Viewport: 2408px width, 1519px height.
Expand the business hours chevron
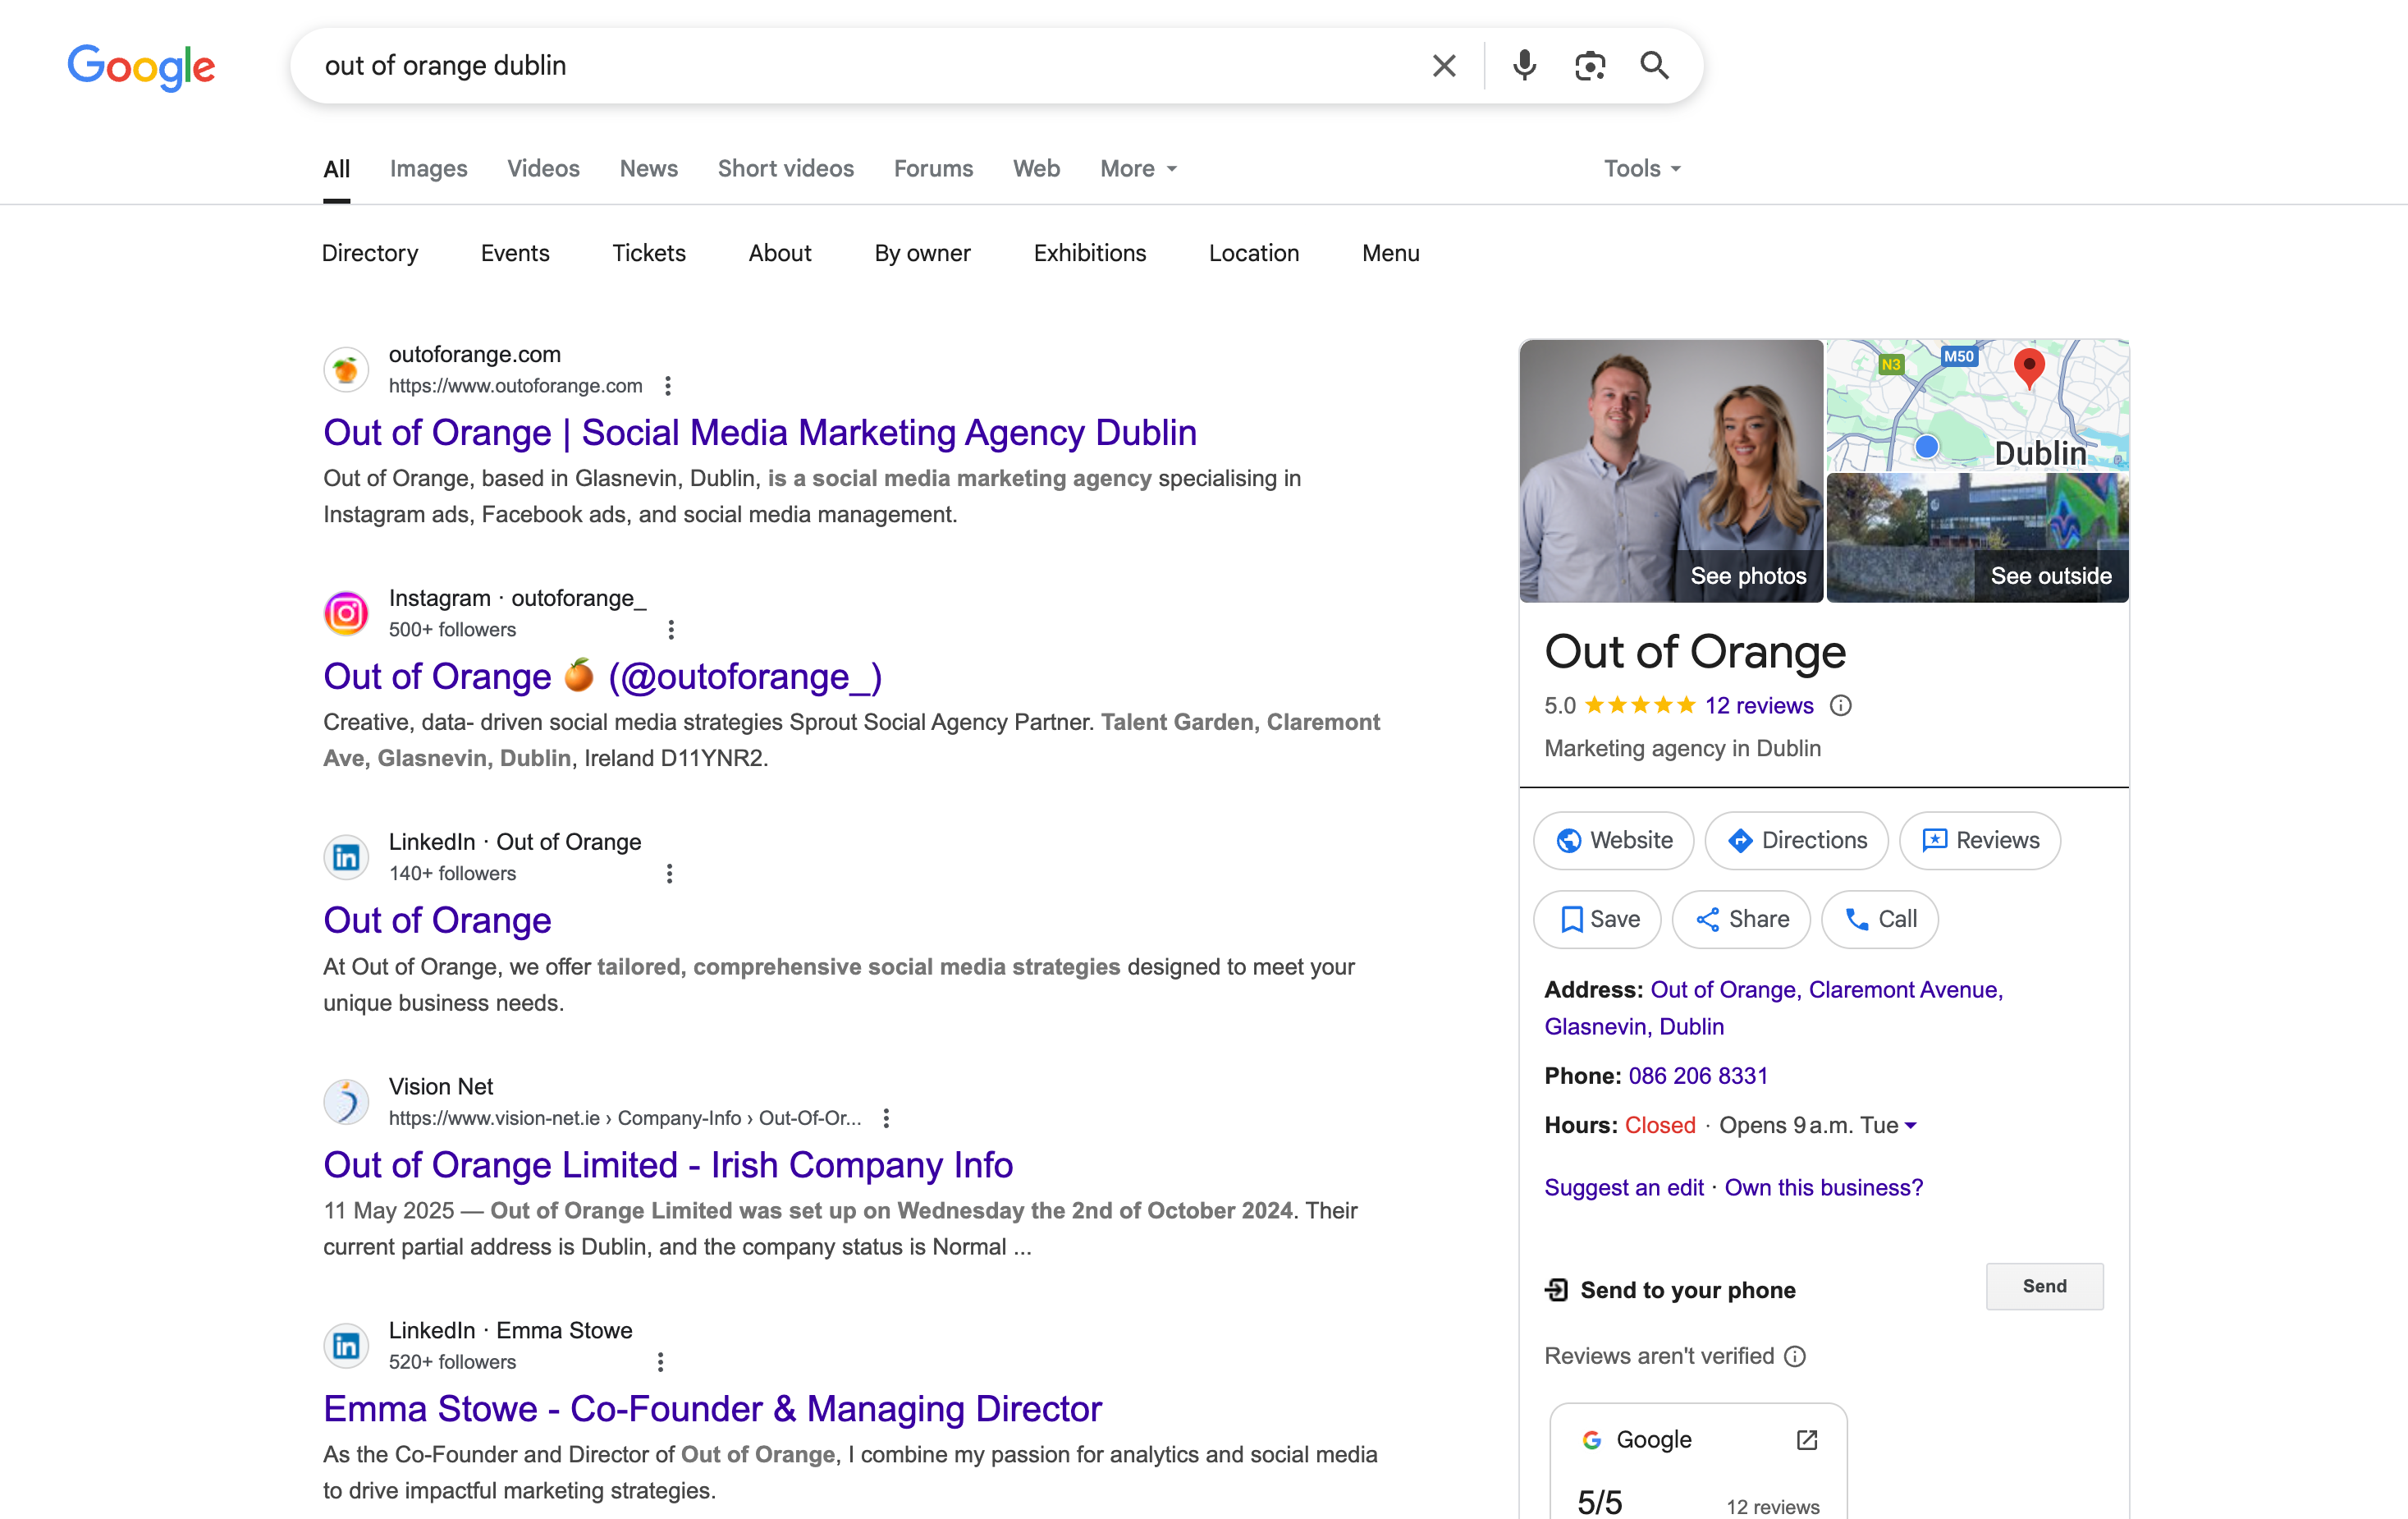pyautogui.click(x=1912, y=1125)
